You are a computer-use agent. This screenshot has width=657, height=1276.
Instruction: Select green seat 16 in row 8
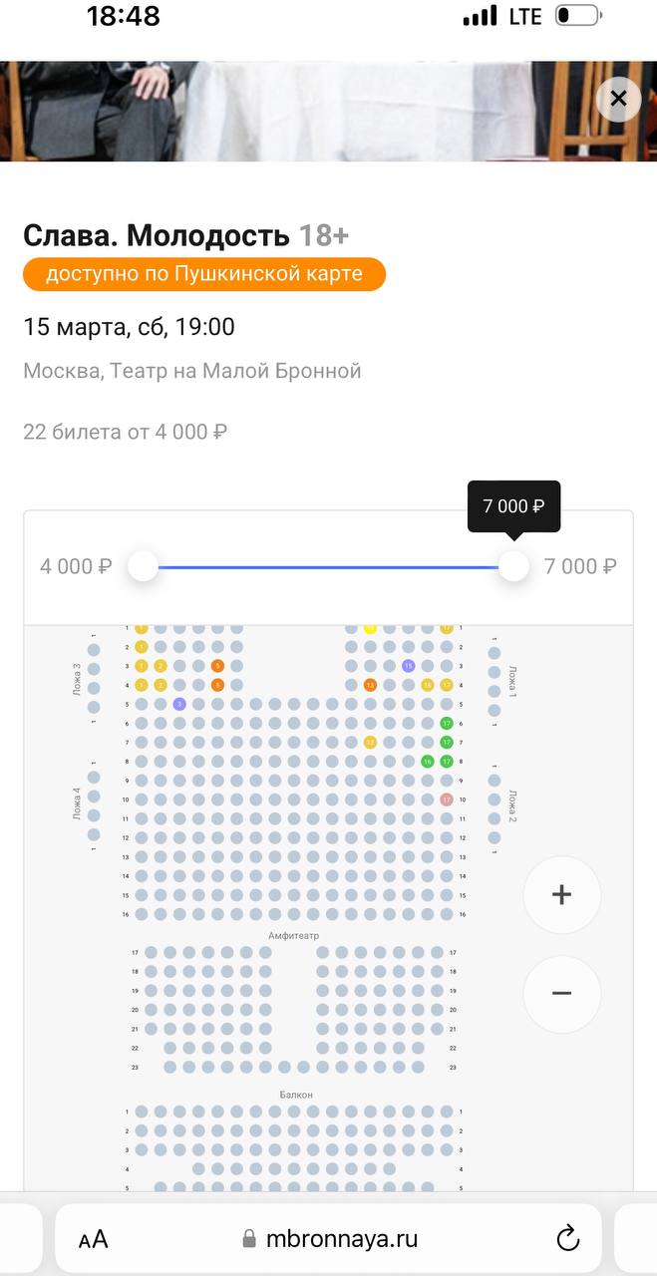click(x=427, y=762)
